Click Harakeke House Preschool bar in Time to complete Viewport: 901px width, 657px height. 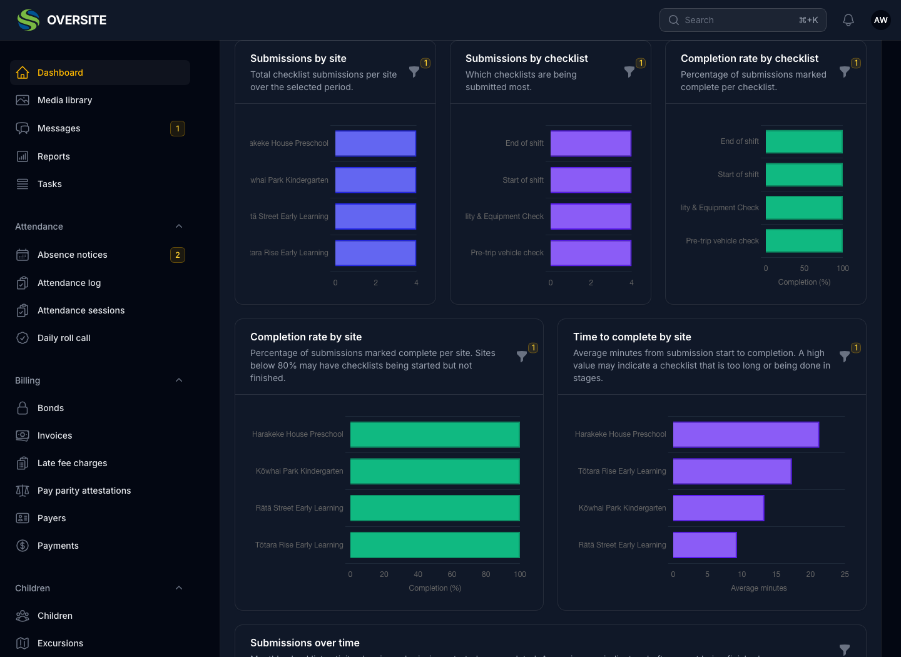(x=746, y=434)
